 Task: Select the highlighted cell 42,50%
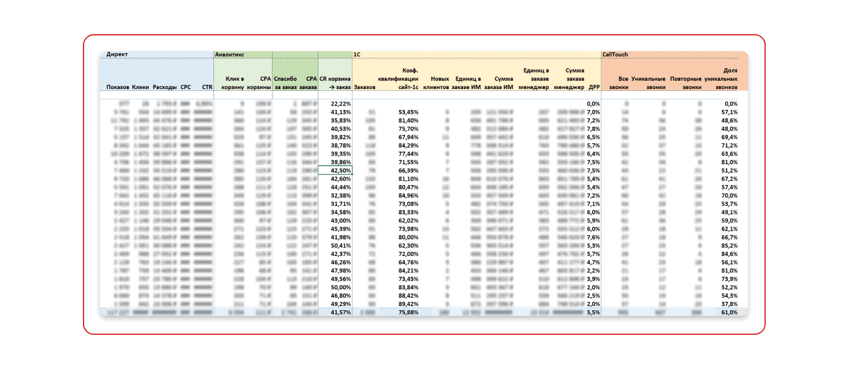pos(335,171)
